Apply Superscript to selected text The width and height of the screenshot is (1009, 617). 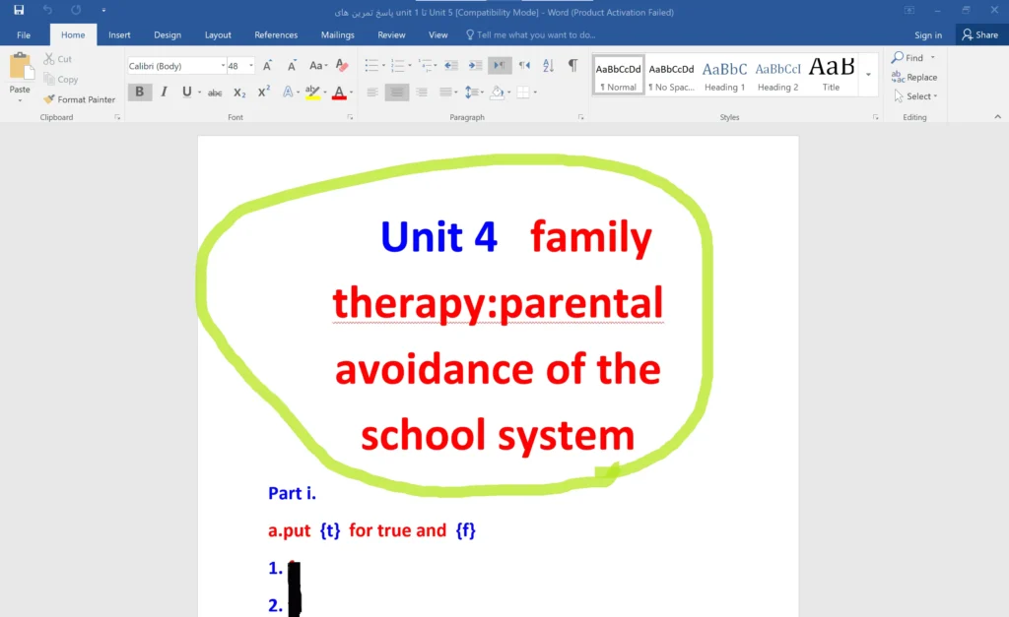260,92
